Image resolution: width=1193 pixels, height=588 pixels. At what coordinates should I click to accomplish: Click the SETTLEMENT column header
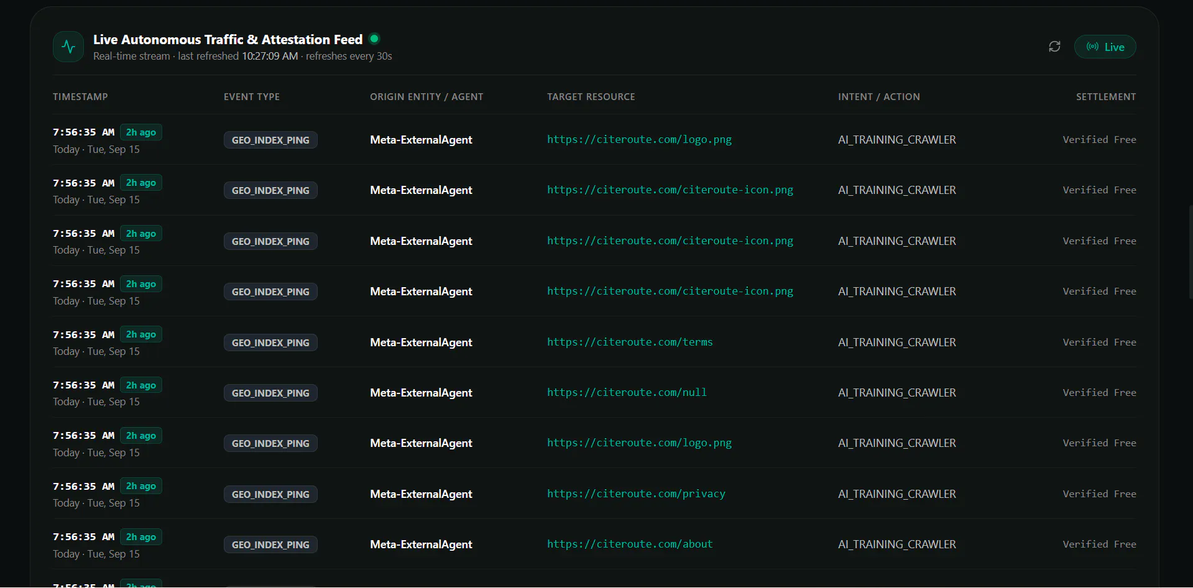coord(1106,96)
